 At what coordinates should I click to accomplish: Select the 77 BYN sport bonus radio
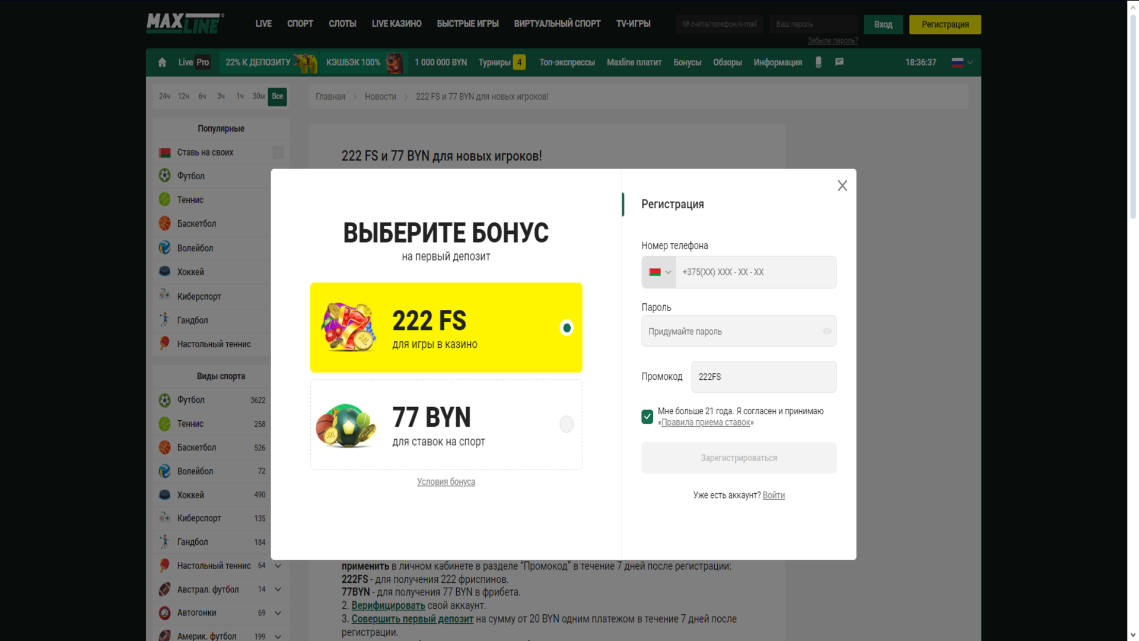tap(567, 424)
